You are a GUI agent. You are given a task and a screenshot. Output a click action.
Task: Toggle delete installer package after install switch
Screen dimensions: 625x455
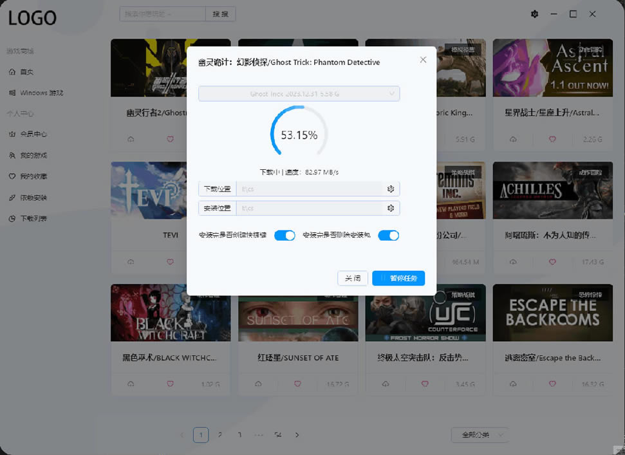388,236
